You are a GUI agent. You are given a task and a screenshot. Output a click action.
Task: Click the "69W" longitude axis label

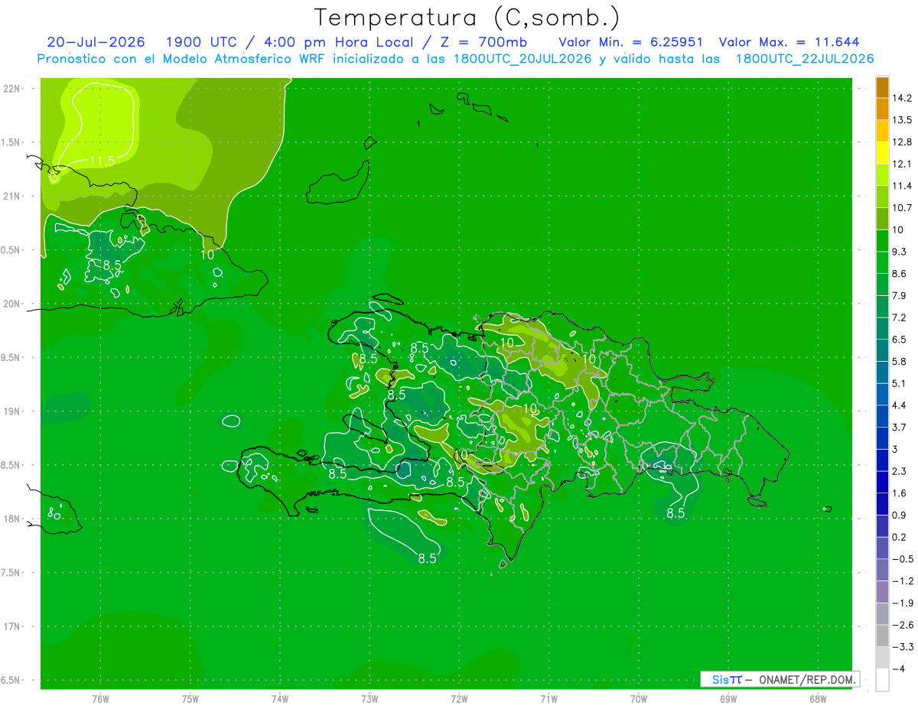click(x=728, y=698)
